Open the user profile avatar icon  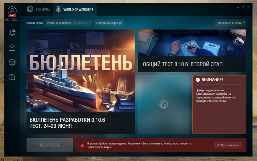[12, 11]
